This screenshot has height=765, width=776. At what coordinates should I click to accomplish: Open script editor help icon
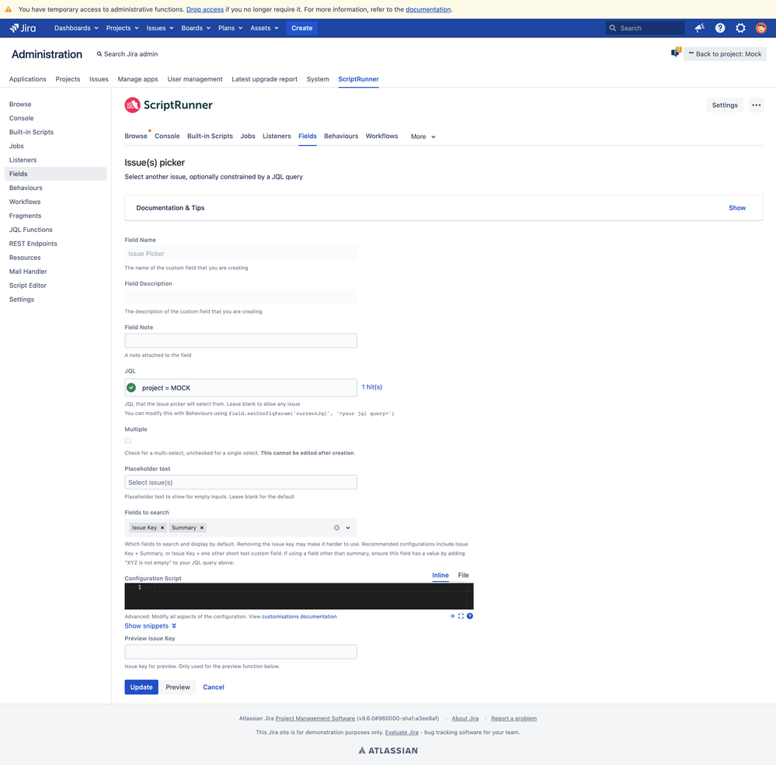point(470,616)
